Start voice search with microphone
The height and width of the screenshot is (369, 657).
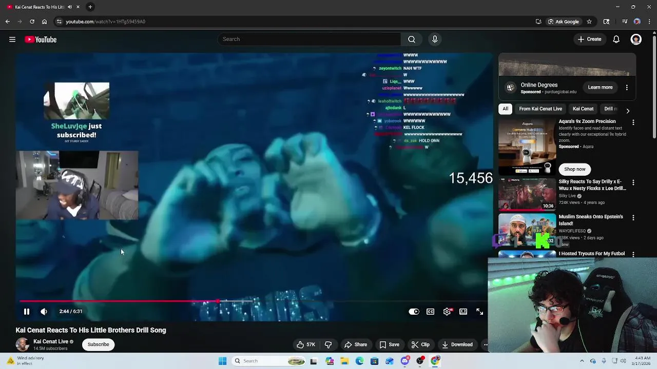point(435,39)
